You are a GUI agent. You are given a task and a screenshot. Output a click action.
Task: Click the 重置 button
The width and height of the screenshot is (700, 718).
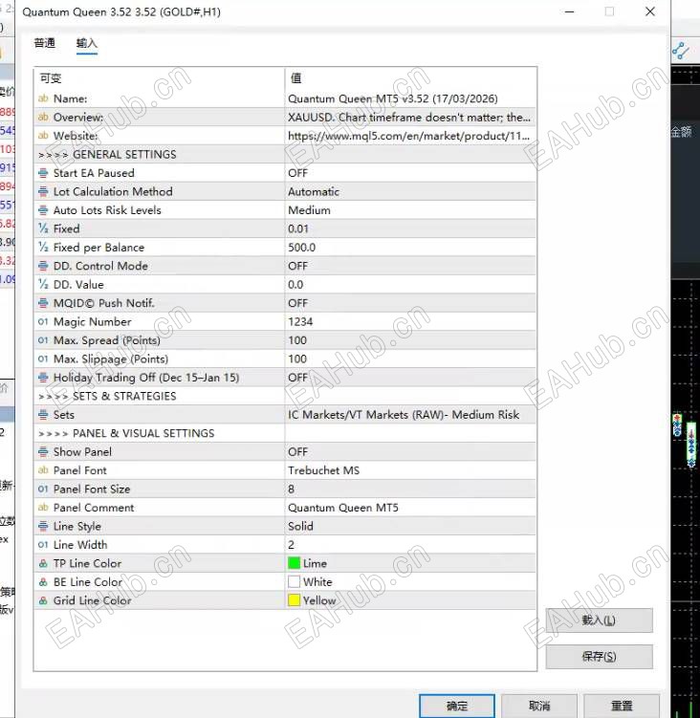point(622,706)
